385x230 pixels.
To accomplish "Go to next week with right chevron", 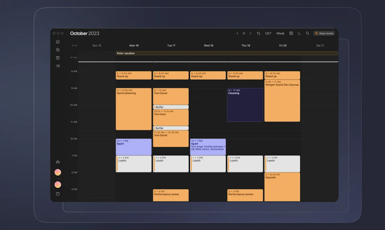I will coord(250,33).
